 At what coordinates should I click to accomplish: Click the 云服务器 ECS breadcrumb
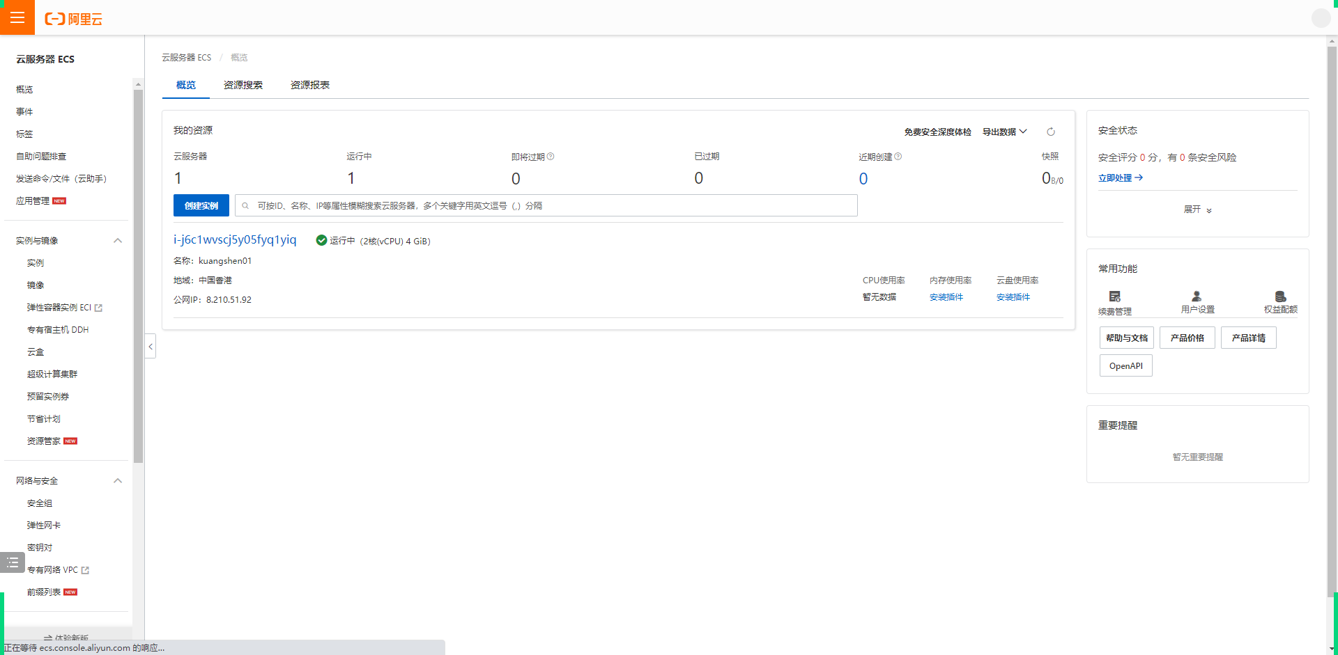(187, 57)
